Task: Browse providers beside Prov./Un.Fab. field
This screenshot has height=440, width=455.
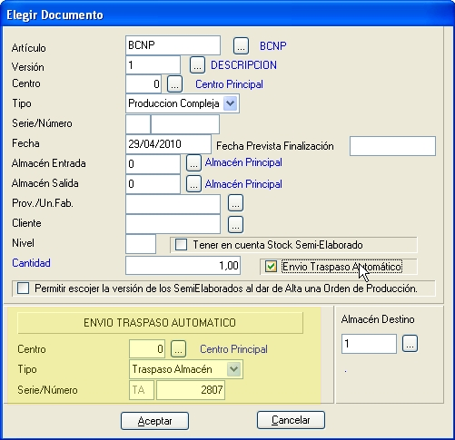Action: click(235, 203)
